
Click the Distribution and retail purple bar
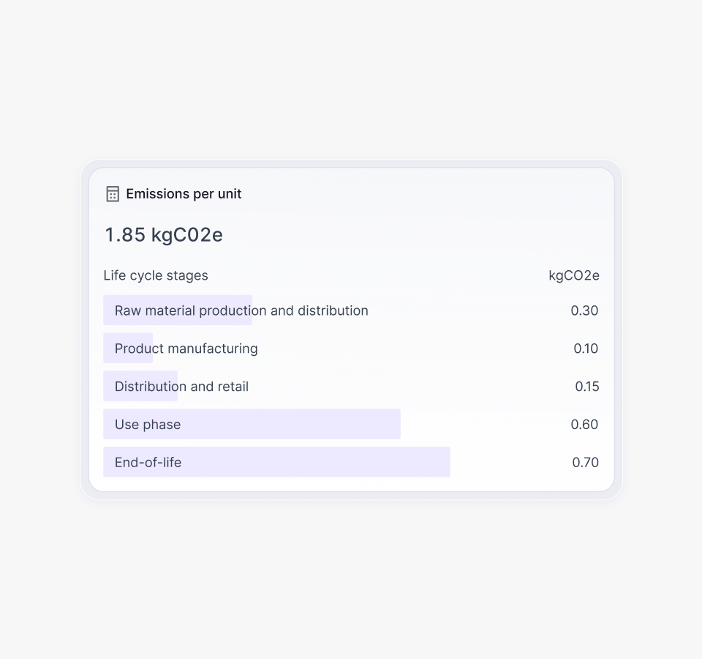pos(109,387)
